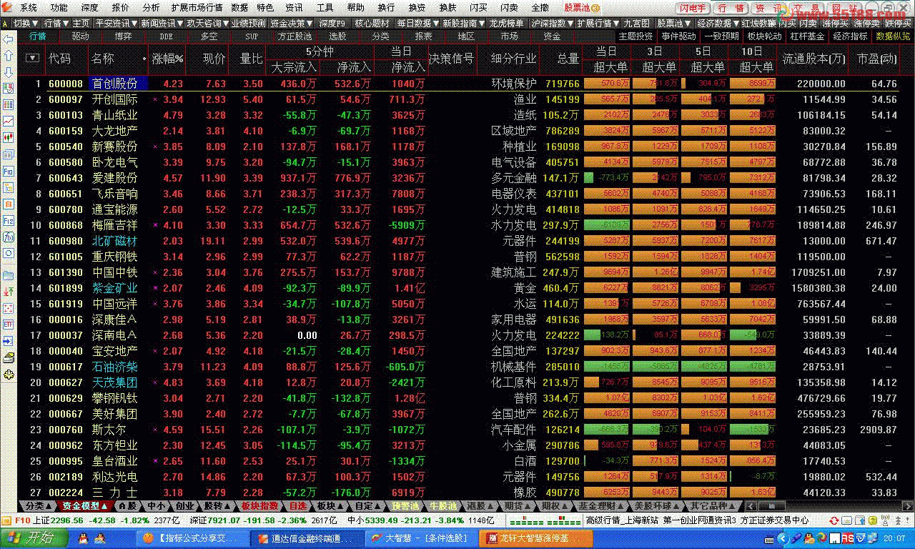Expand 每日数据 dropdown
915x549 pixels.
point(419,23)
